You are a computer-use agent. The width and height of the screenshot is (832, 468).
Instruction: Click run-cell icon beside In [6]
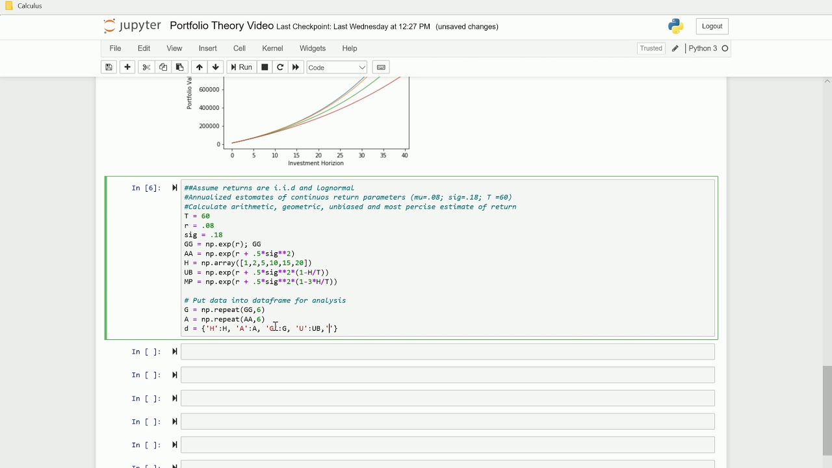click(174, 188)
